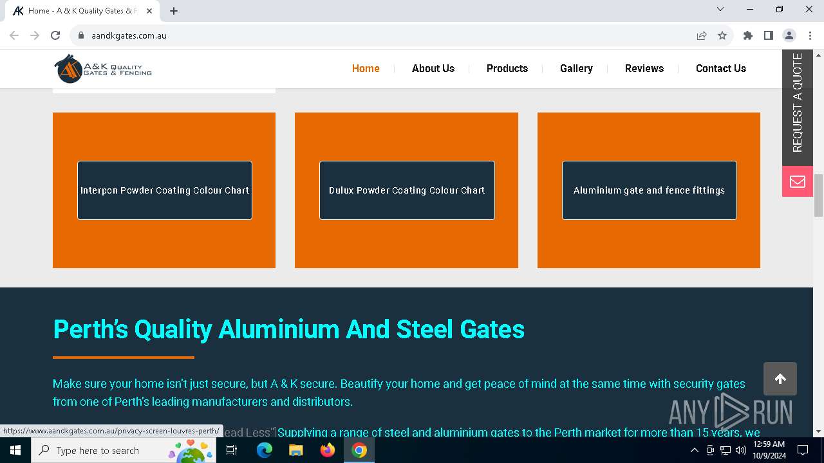Click the page vertical scrollbar thumb
The height and width of the screenshot is (463, 824).
819,195
